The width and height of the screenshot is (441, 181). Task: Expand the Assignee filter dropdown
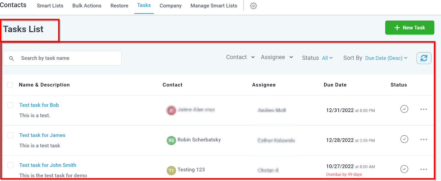pos(277,57)
